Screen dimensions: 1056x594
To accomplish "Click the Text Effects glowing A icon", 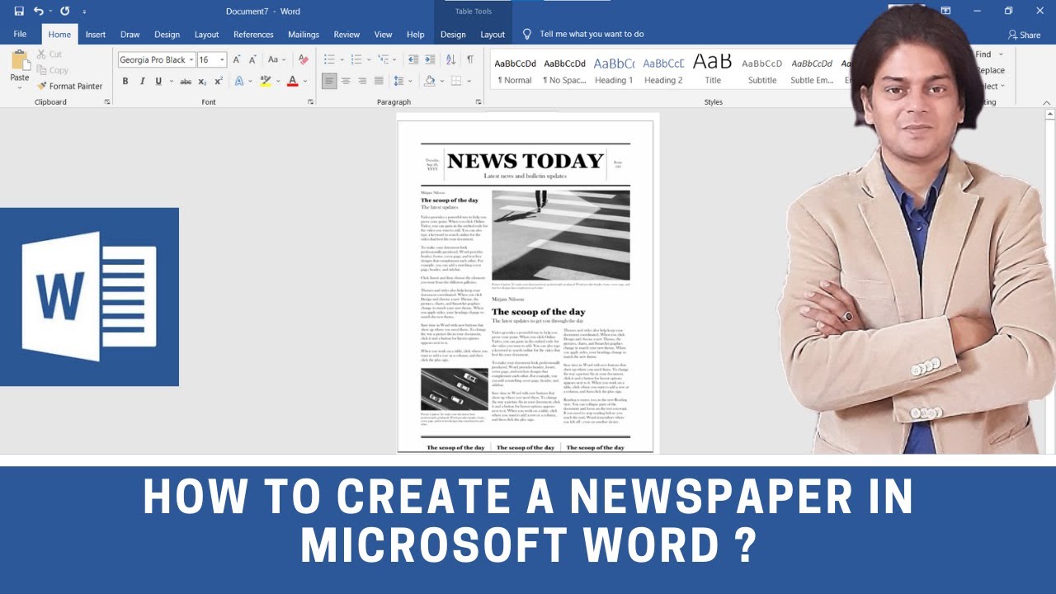I will 238,81.
